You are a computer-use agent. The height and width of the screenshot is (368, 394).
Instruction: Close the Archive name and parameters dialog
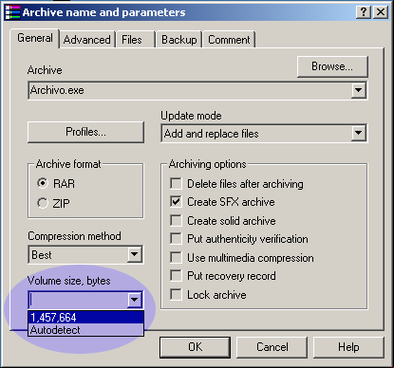[x=381, y=12]
